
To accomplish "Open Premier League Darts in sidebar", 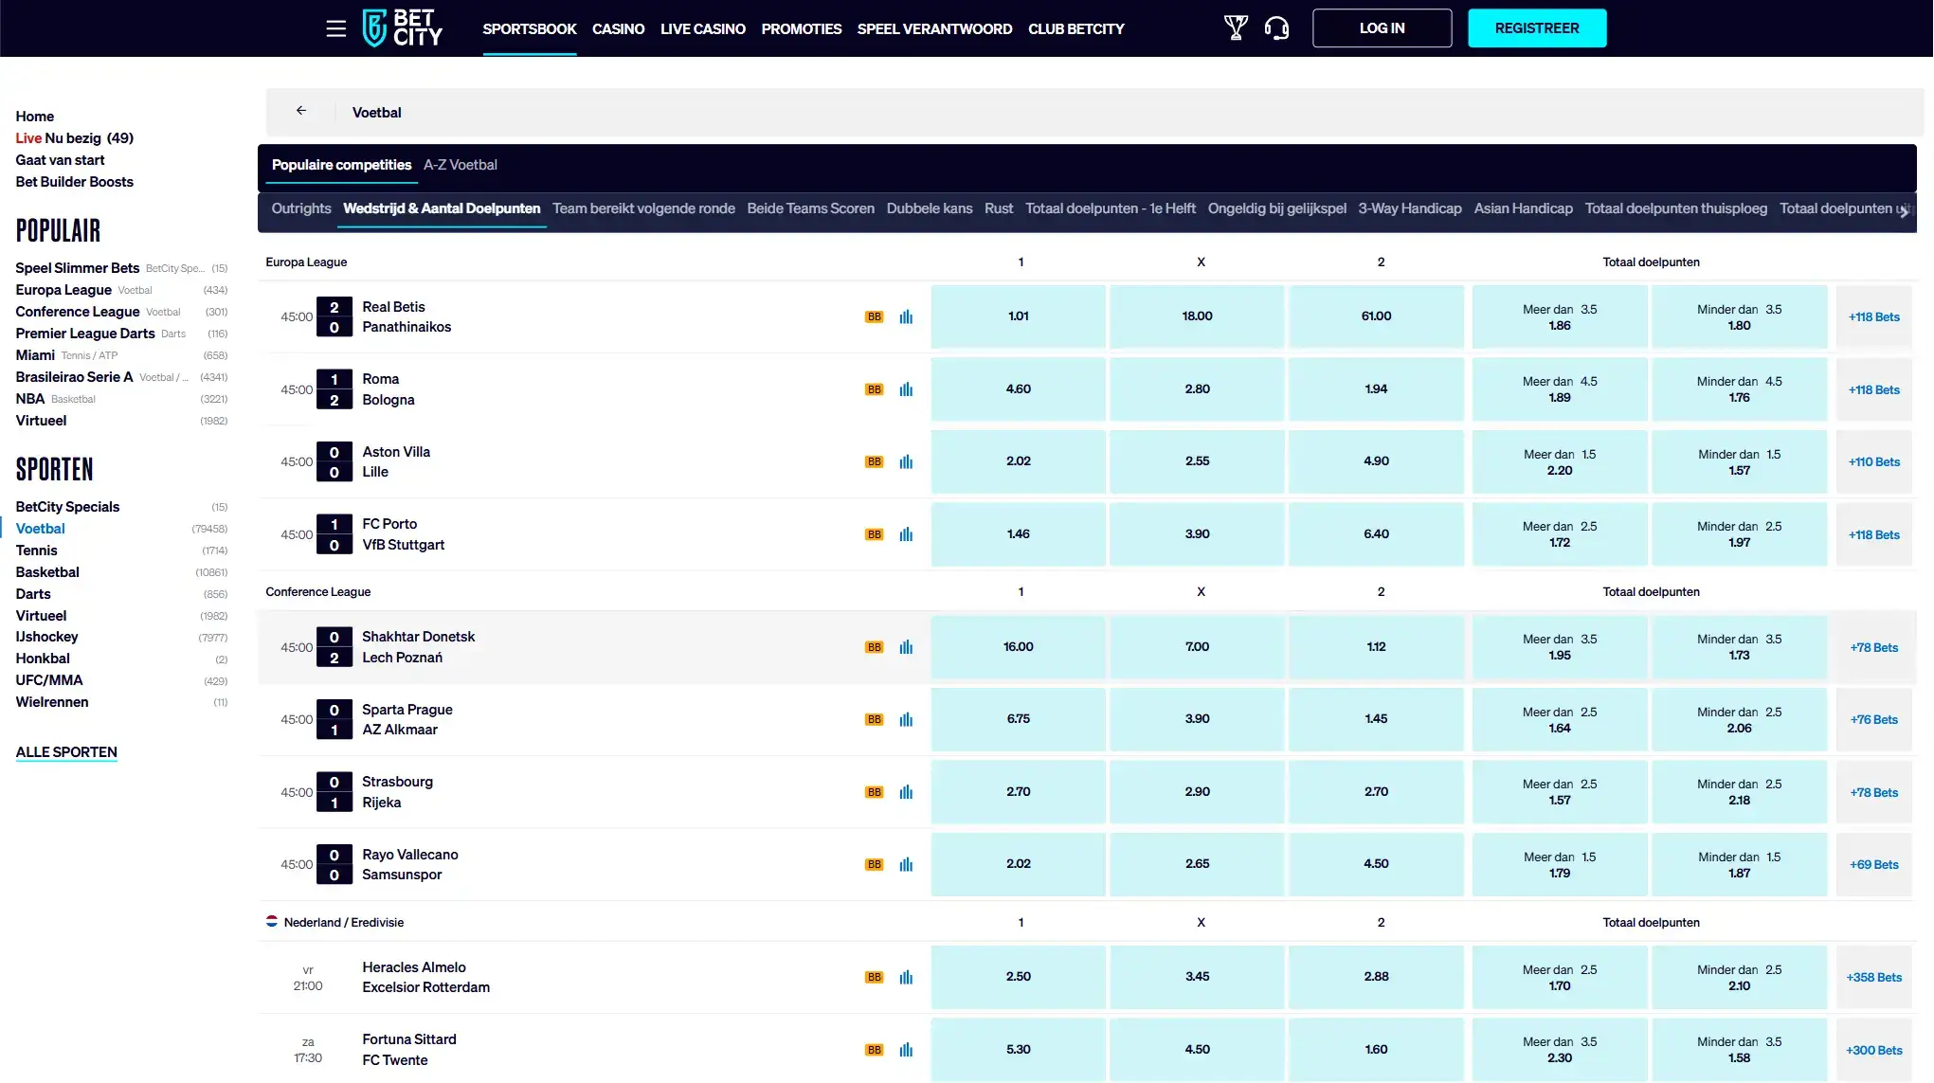I will pos(85,334).
